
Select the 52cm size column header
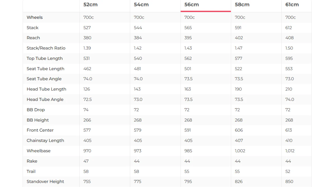point(90,5)
